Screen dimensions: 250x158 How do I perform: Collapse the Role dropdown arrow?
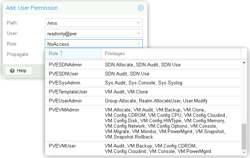[x=139, y=44]
